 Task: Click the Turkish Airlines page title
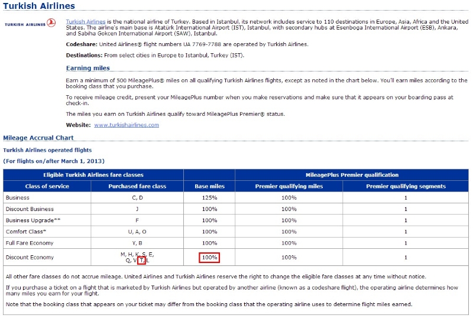pyautogui.click(x=39, y=6)
